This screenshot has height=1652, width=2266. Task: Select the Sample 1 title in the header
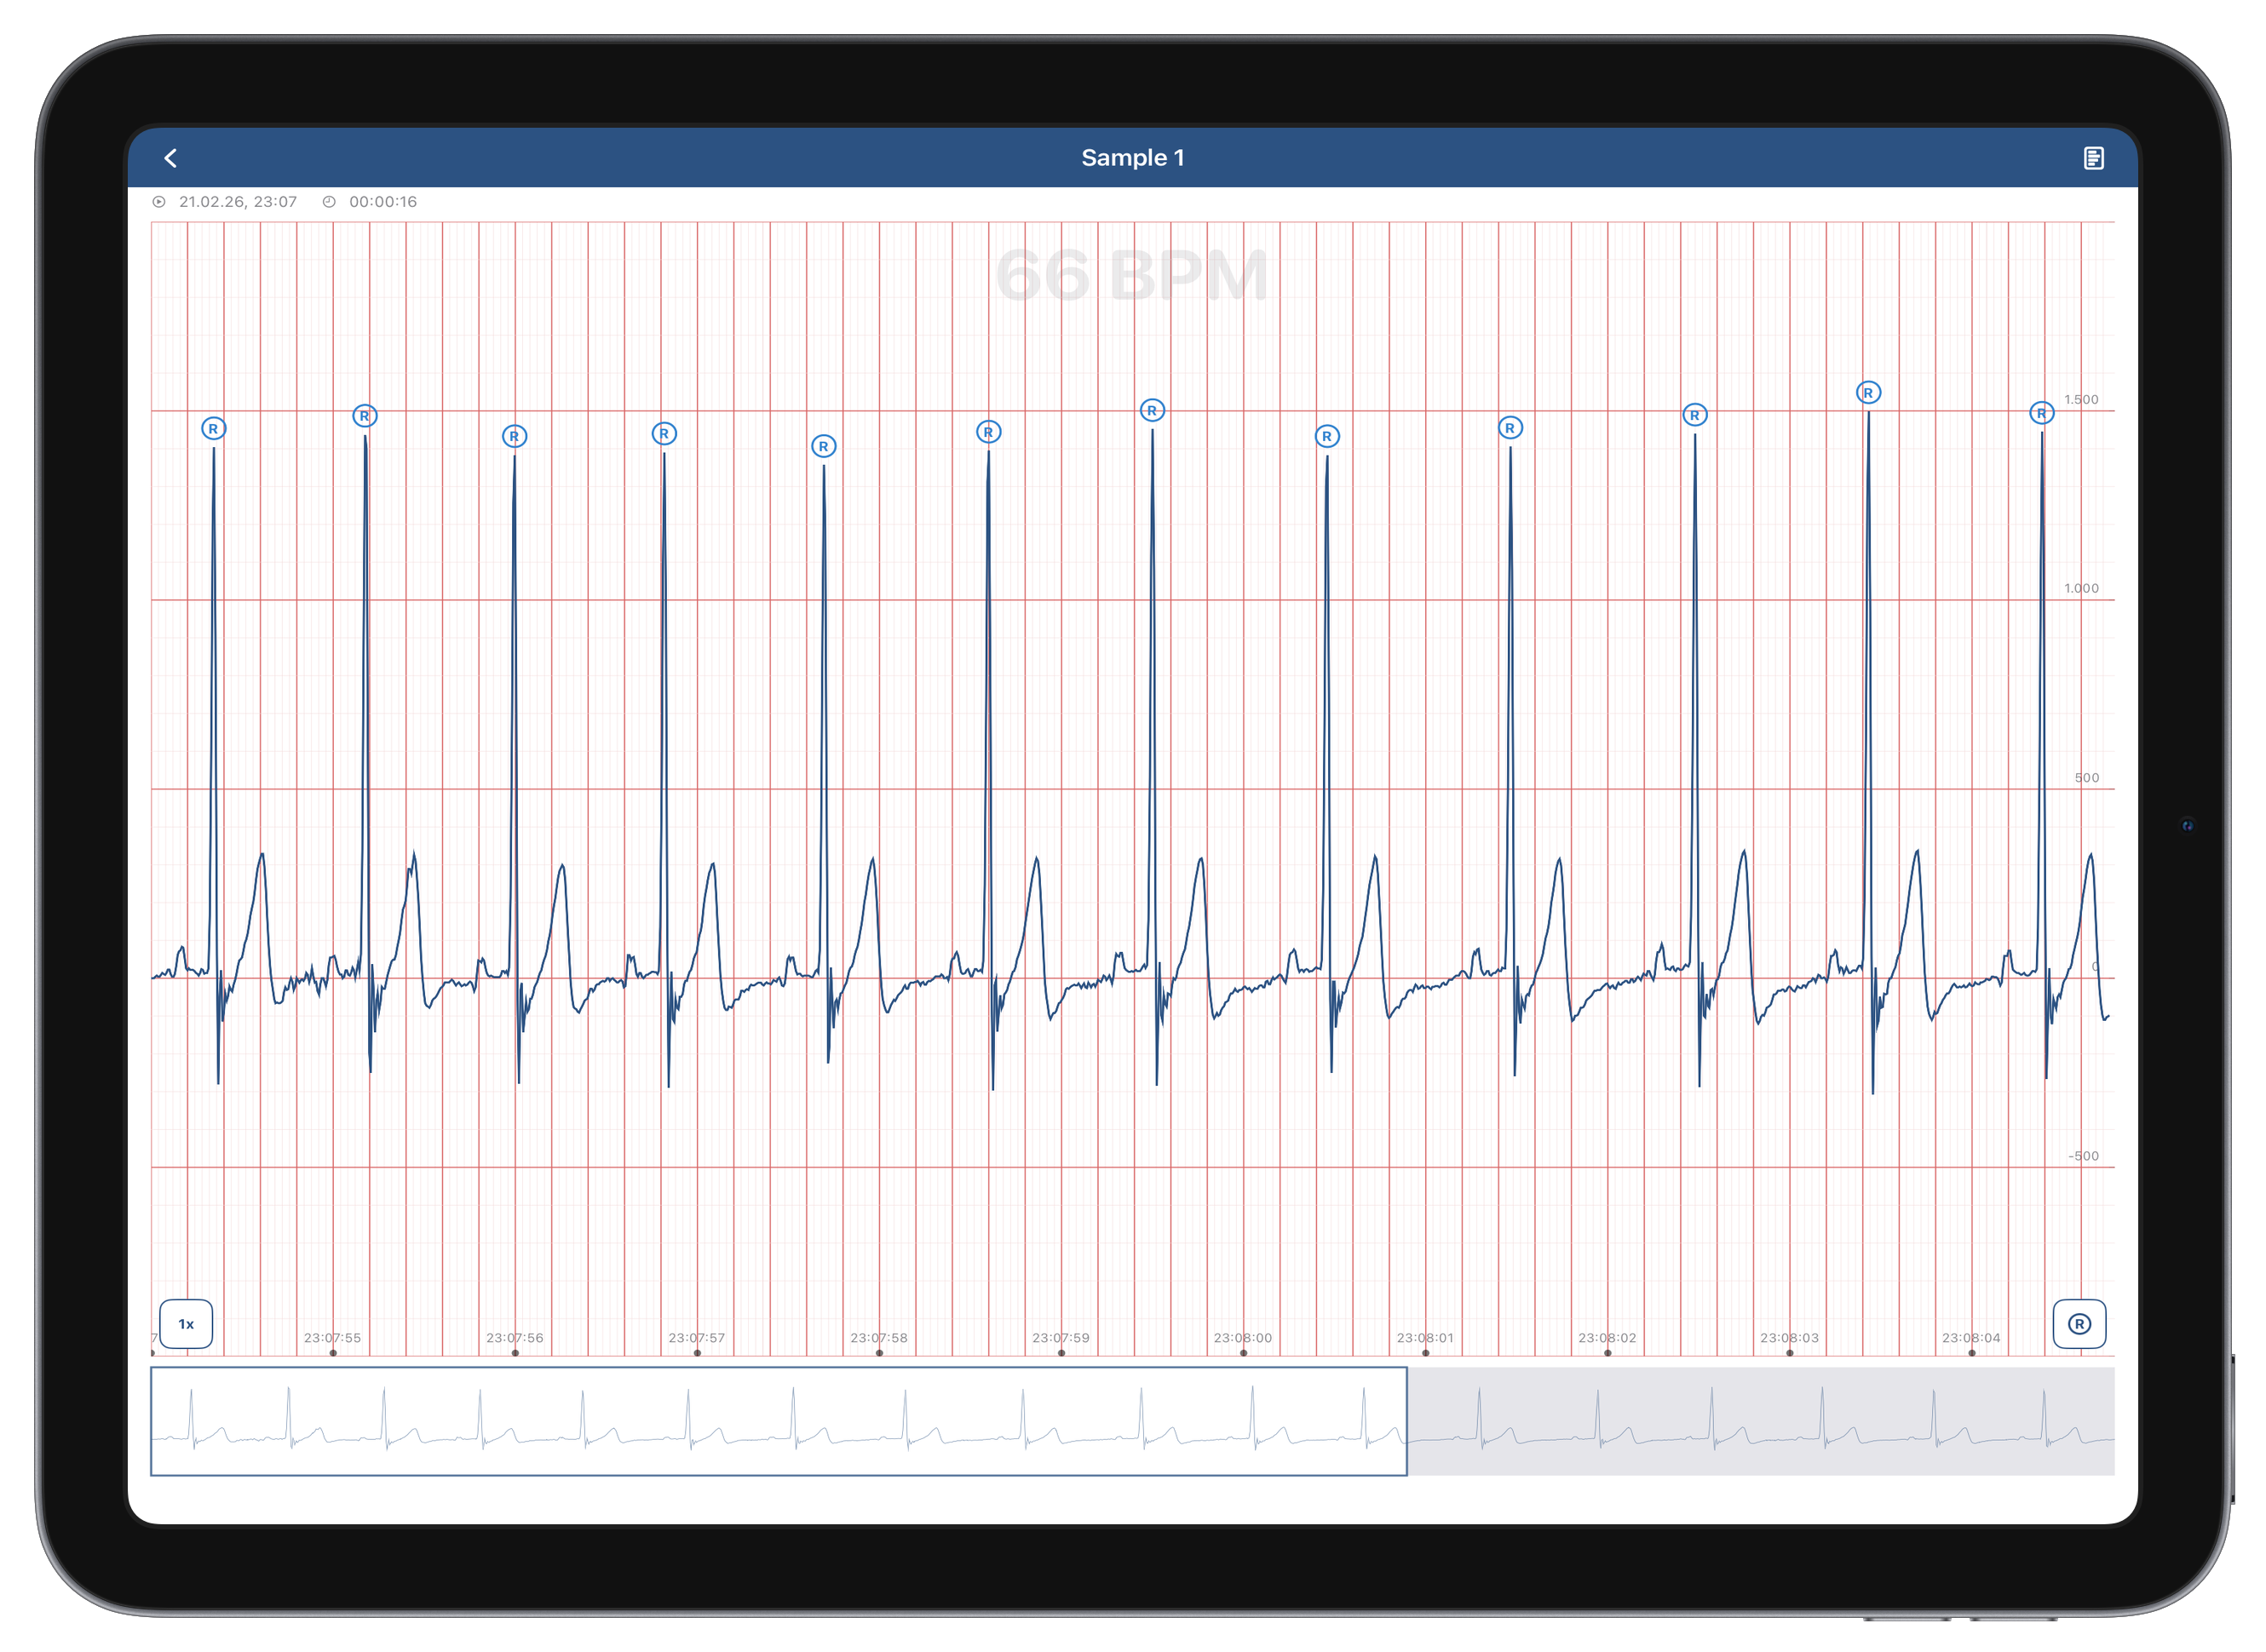click(1131, 157)
